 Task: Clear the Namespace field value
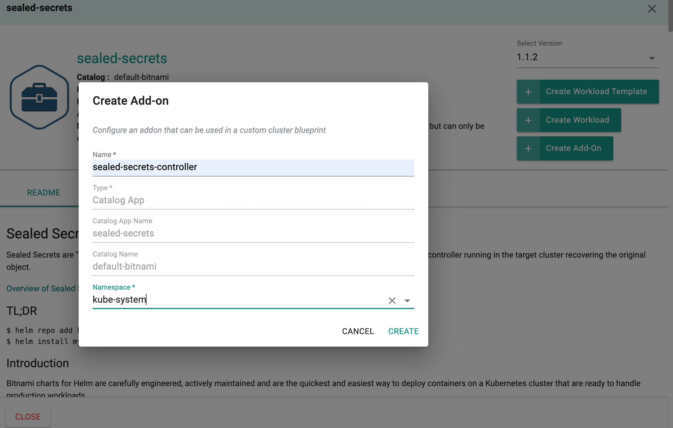click(392, 300)
